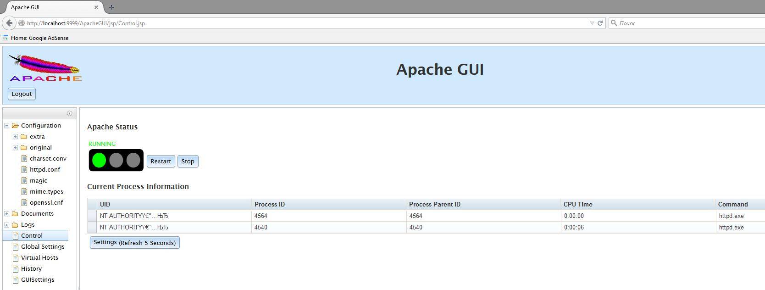The image size is (765, 290).
Task: Open the Global Settings page
Action: (x=43, y=246)
